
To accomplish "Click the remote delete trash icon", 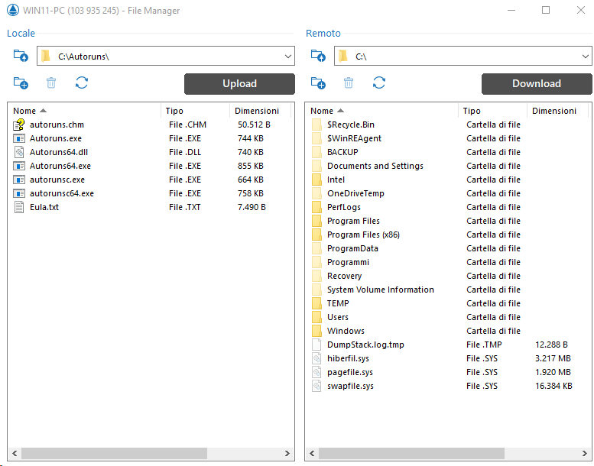I will tap(349, 83).
